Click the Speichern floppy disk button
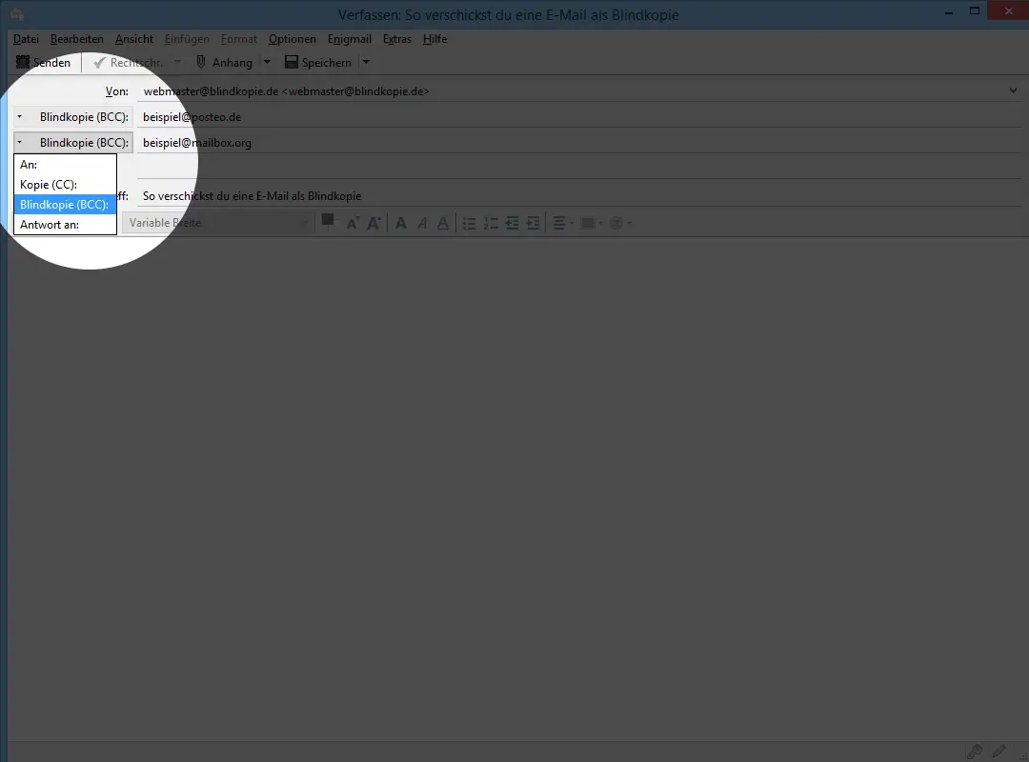Viewport: 1029px width, 762px height. point(318,63)
